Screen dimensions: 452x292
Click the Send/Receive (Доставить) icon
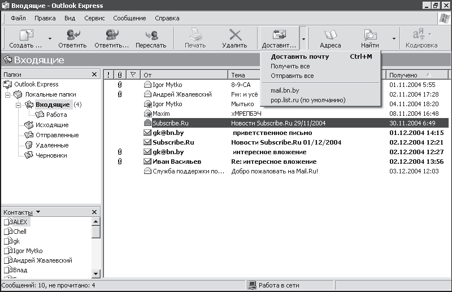[279, 34]
